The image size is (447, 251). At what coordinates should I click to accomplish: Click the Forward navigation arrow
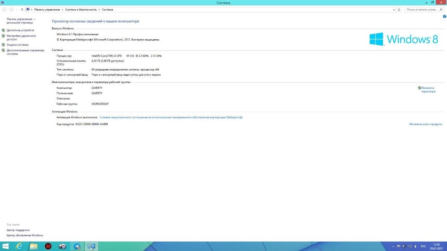11,10
